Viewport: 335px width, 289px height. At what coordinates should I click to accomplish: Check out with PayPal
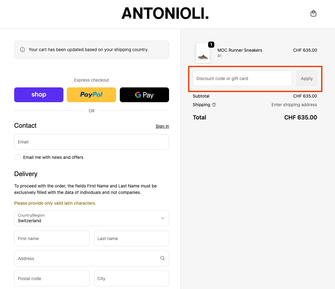(91, 94)
